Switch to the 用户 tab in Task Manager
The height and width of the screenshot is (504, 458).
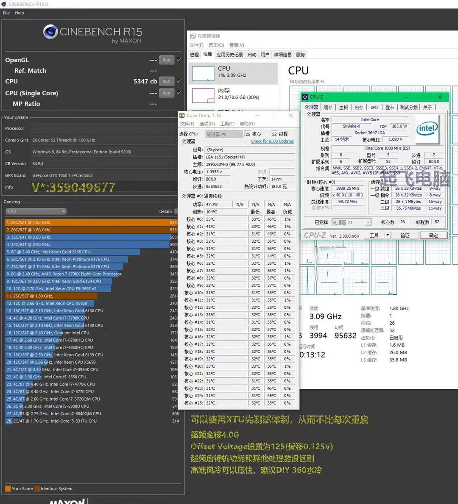point(265,55)
